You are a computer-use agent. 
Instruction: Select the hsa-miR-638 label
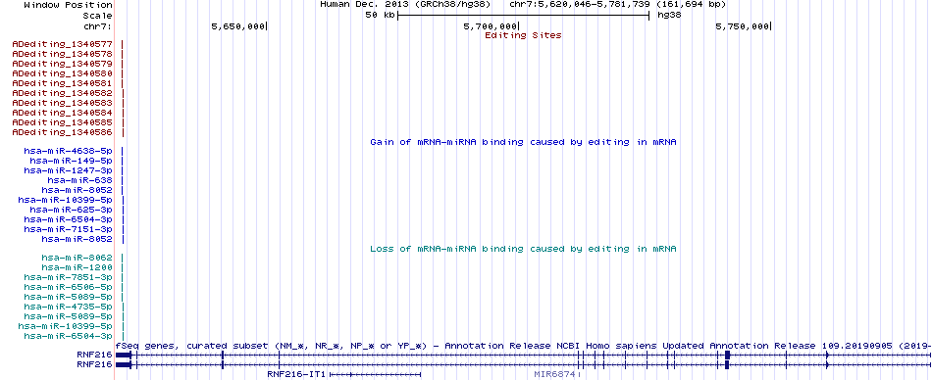pyautogui.click(x=80, y=180)
